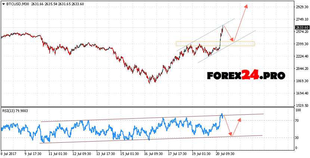Click the 2044.00 price axis label

pos(301,69)
